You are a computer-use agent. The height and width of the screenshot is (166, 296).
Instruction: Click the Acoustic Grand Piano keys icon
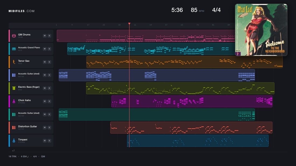pos(14,49)
